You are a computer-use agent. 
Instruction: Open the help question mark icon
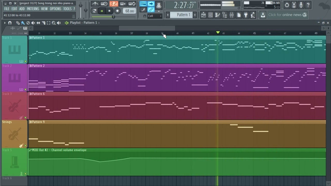pyautogui.click(x=308, y=5)
